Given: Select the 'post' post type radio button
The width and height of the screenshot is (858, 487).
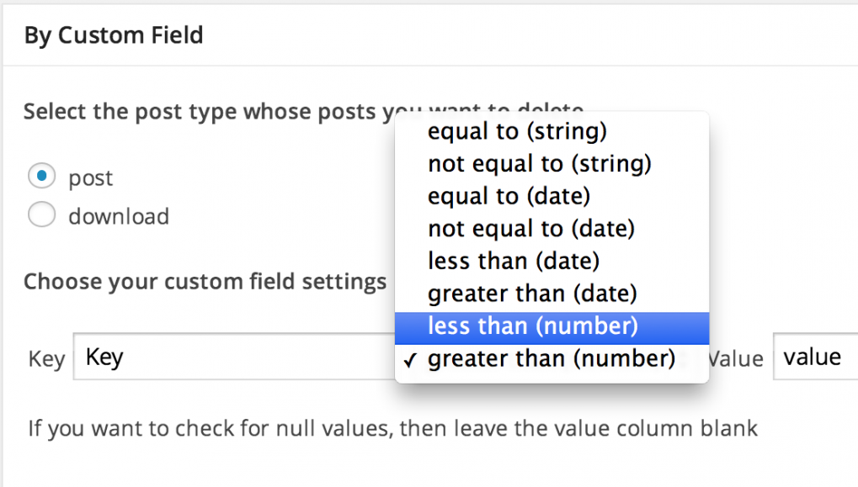Looking at the screenshot, I should 41,177.
